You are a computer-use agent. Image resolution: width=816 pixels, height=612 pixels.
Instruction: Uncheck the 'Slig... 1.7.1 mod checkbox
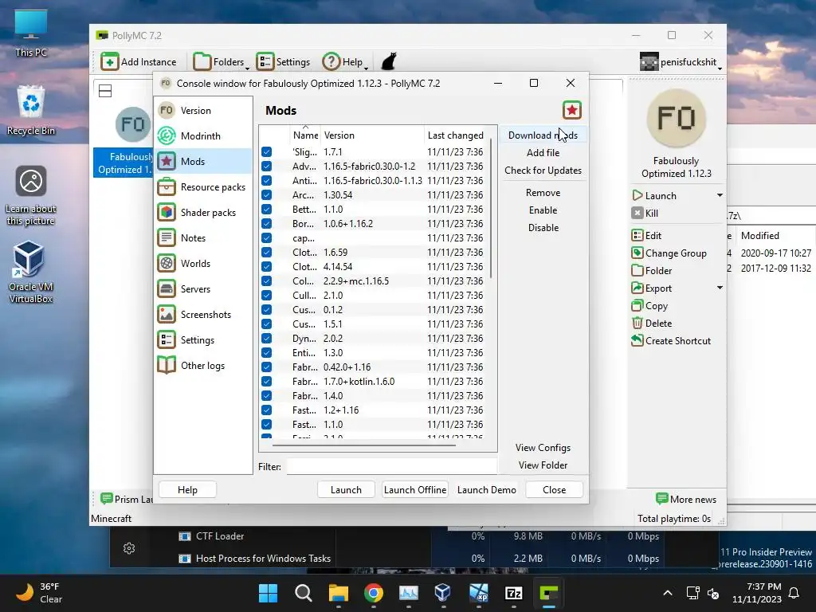point(266,152)
